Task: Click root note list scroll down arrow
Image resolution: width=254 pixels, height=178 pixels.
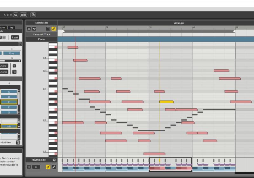Action: 19,112
